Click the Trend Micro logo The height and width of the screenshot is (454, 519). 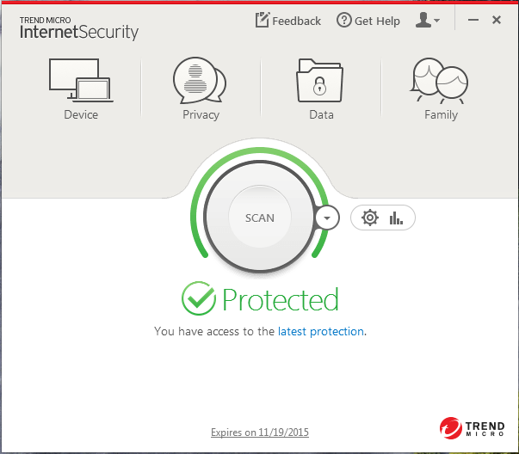click(472, 428)
